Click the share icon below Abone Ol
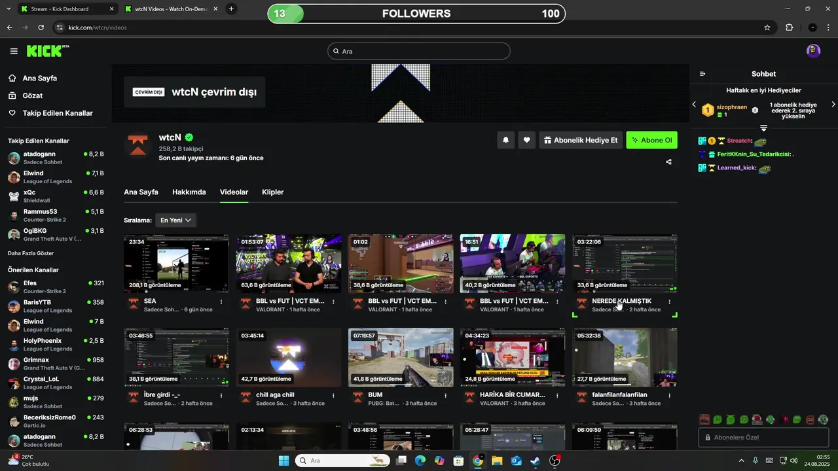838x471 pixels. tap(668, 162)
